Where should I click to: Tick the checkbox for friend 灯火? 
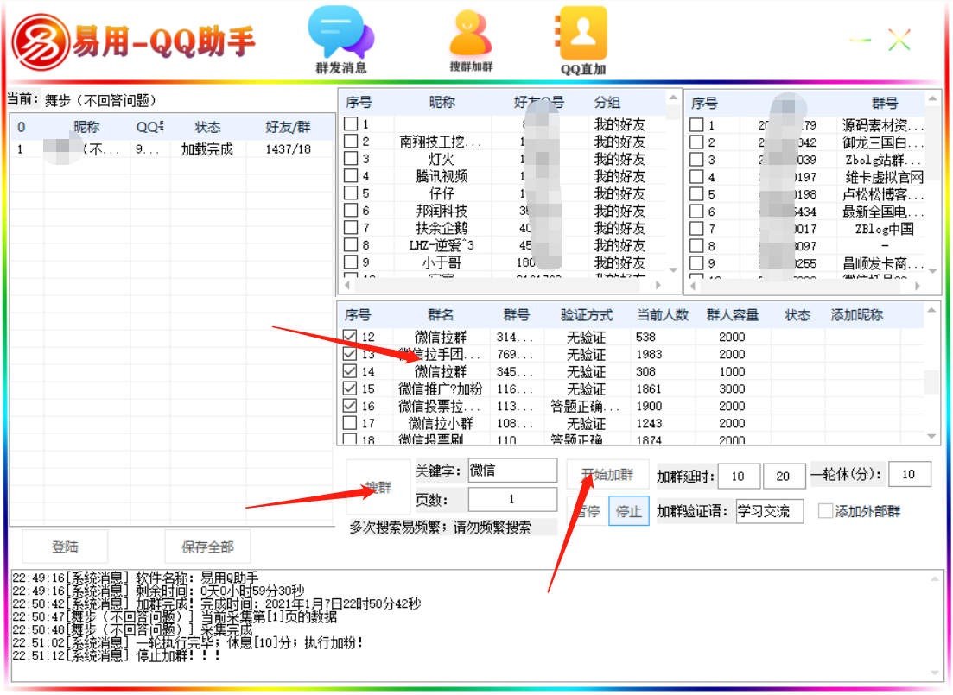click(x=351, y=159)
